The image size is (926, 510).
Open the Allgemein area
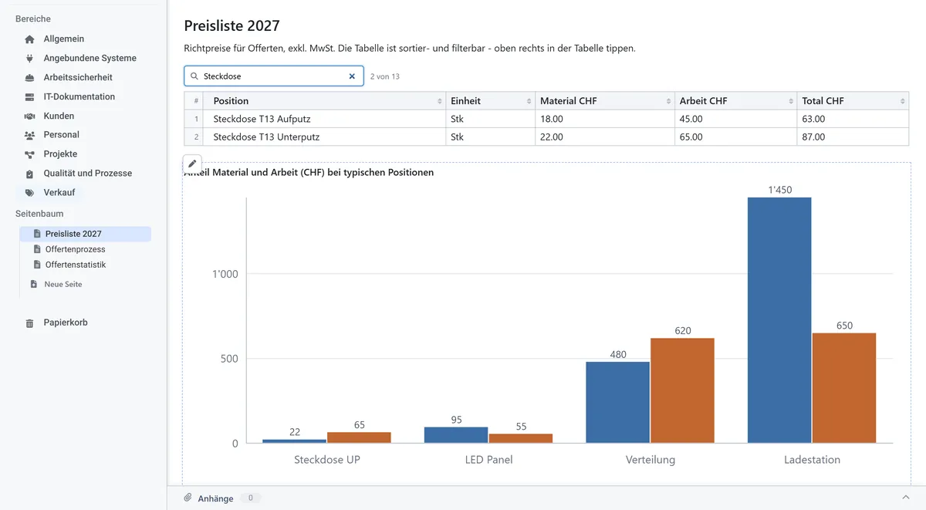pos(64,39)
